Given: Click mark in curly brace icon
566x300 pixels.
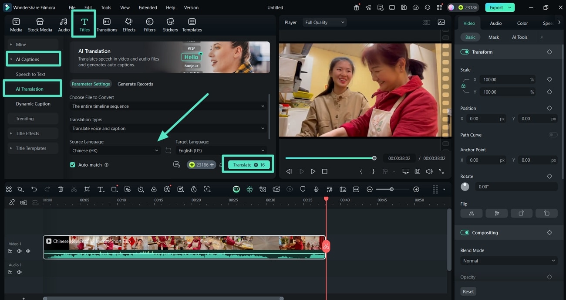Looking at the screenshot, I should click(x=361, y=171).
